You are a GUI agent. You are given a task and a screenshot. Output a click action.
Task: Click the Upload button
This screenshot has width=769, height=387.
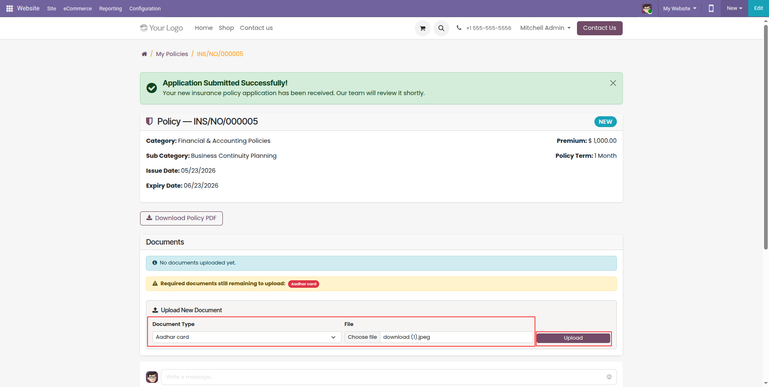click(573, 338)
